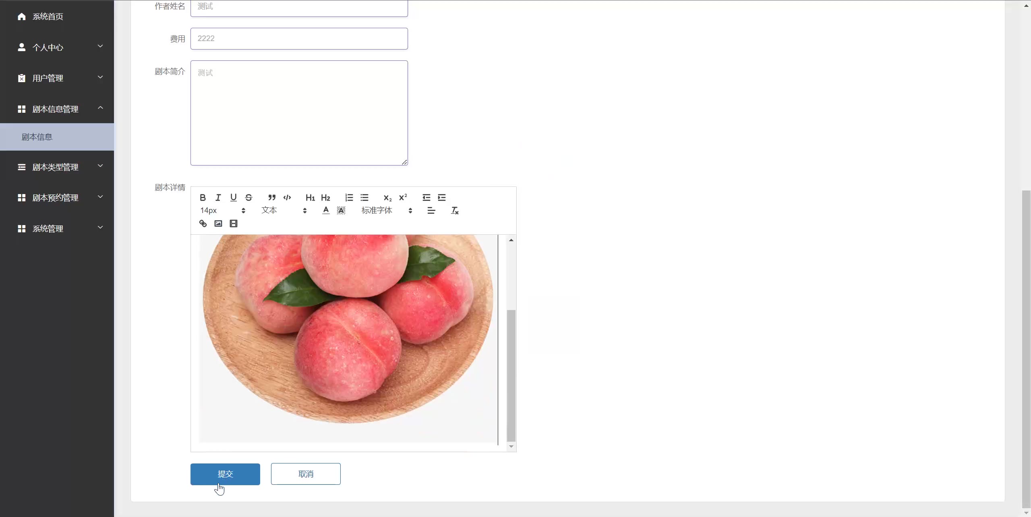Toggle italic formatting in editor
1031x517 pixels.
point(218,198)
